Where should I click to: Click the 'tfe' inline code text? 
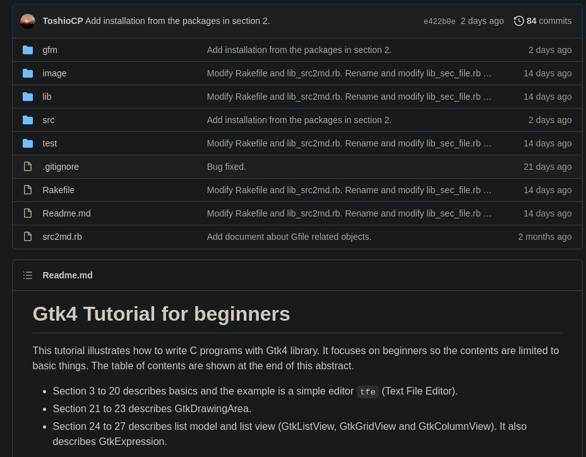pyautogui.click(x=368, y=391)
